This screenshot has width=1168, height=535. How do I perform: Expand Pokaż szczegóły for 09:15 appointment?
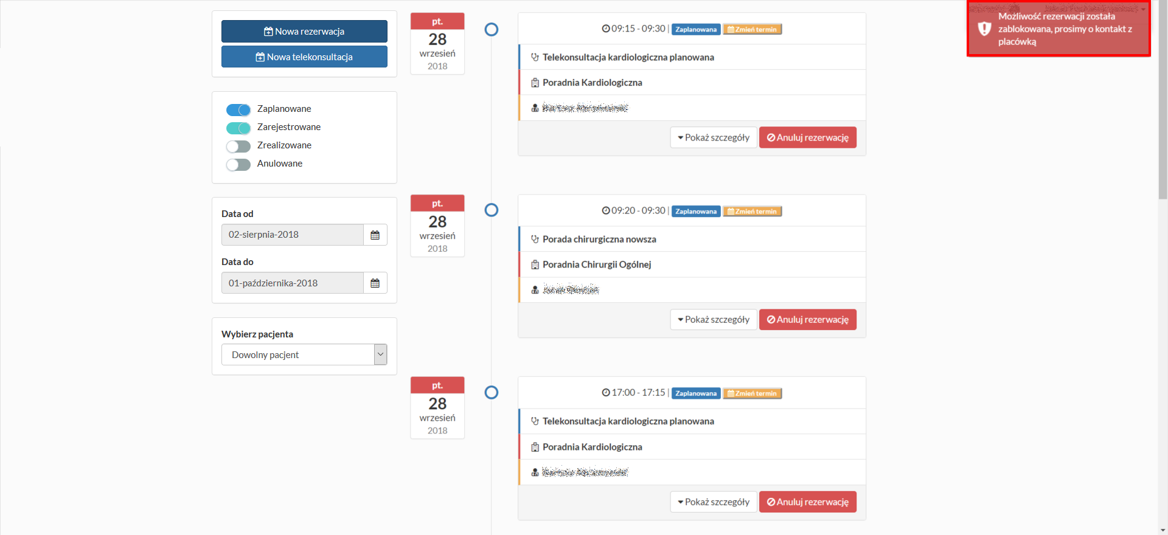pyautogui.click(x=714, y=137)
